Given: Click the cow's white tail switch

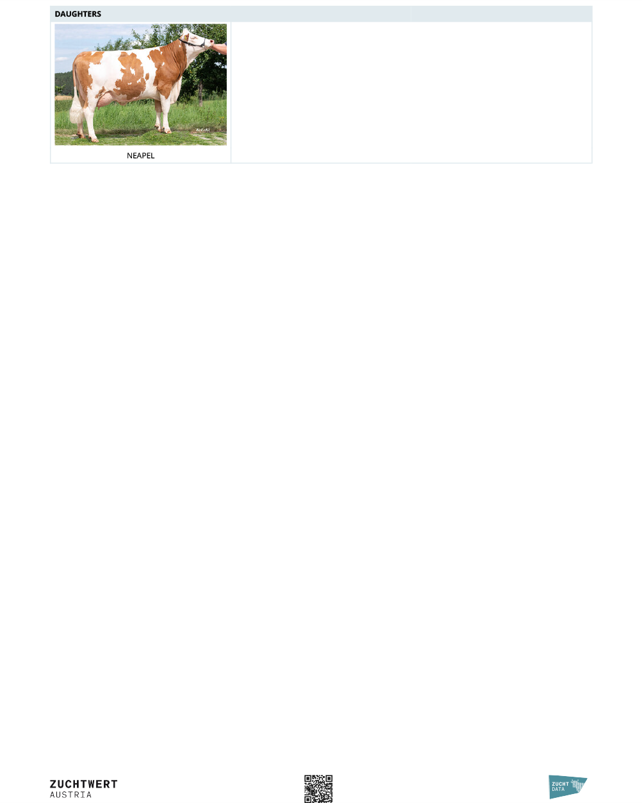Looking at the screenshot, I should click(76, 114).
